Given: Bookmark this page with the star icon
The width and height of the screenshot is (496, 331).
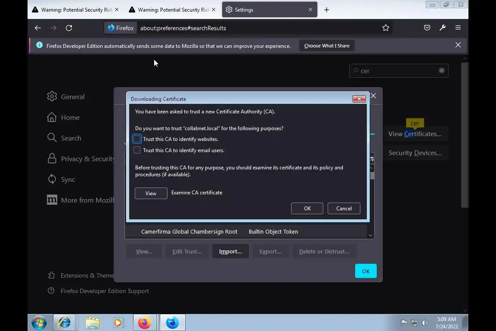Looking at the screenshot, I should point(386,28).
